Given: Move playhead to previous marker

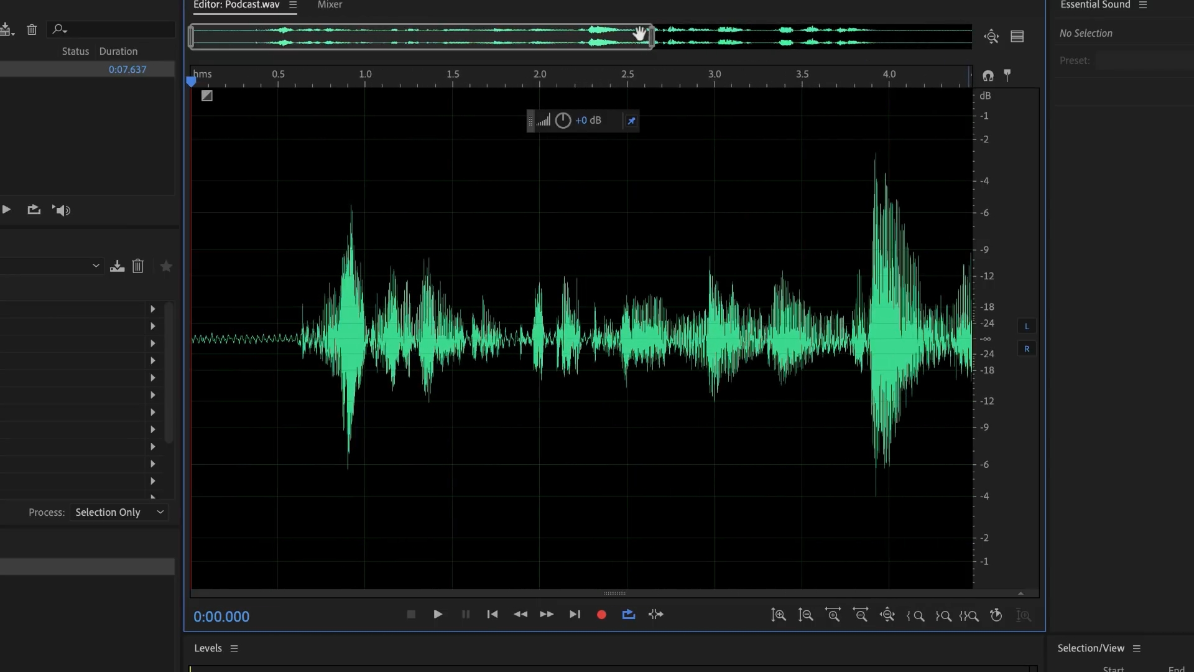Looking at the screenshot, I should 493,615.
